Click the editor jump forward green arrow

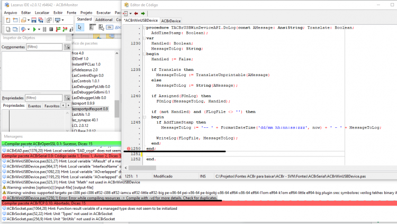[x=143, y=13]
